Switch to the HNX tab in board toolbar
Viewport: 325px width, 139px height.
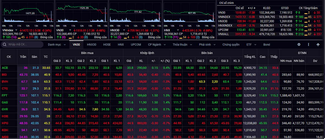[x=121, y=44]
